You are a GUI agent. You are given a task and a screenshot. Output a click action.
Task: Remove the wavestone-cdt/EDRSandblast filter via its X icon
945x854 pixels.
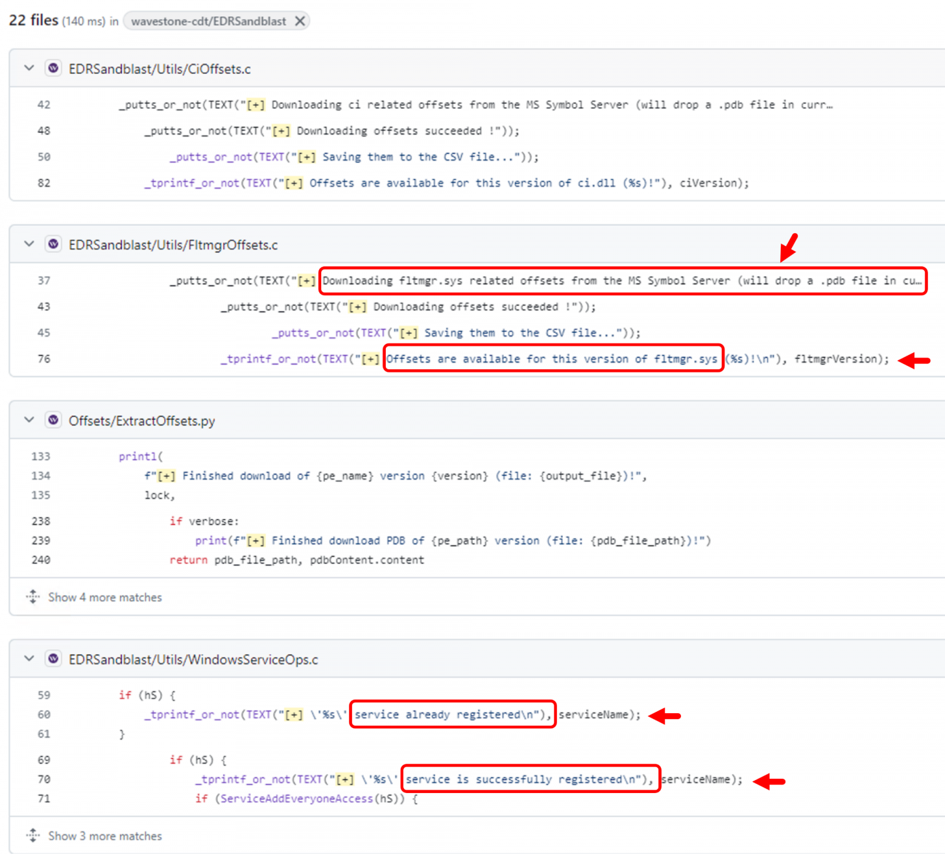(300, 20)
